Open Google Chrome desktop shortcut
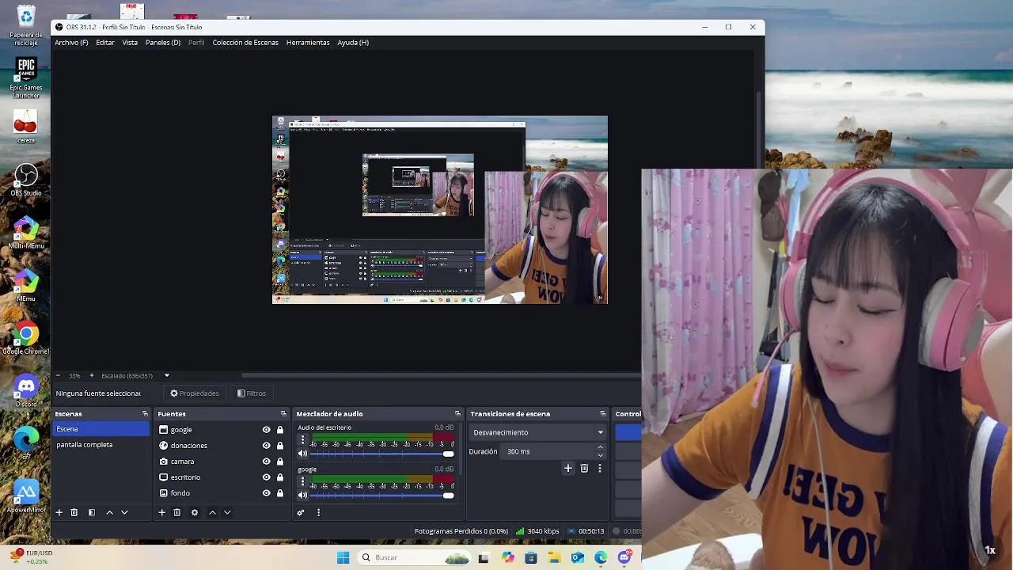 [x=26, y=338]
